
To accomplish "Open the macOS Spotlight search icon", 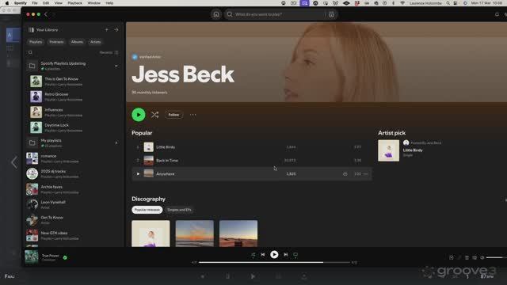I will (448, 3).
